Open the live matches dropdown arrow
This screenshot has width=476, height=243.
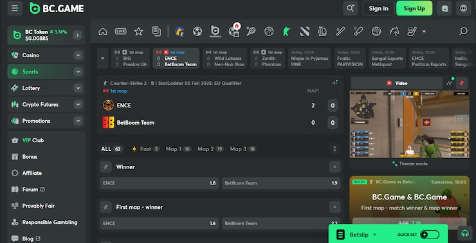click(103, 59)
